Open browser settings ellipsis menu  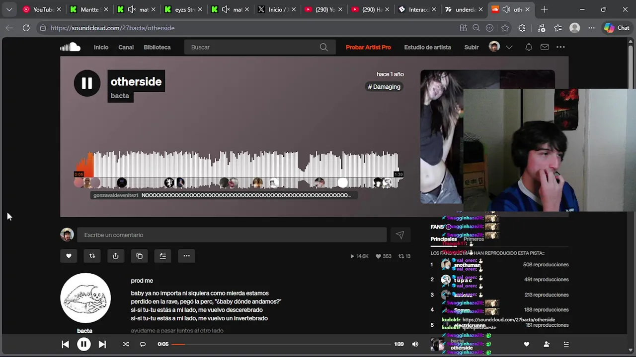click(x=590, y=28)
